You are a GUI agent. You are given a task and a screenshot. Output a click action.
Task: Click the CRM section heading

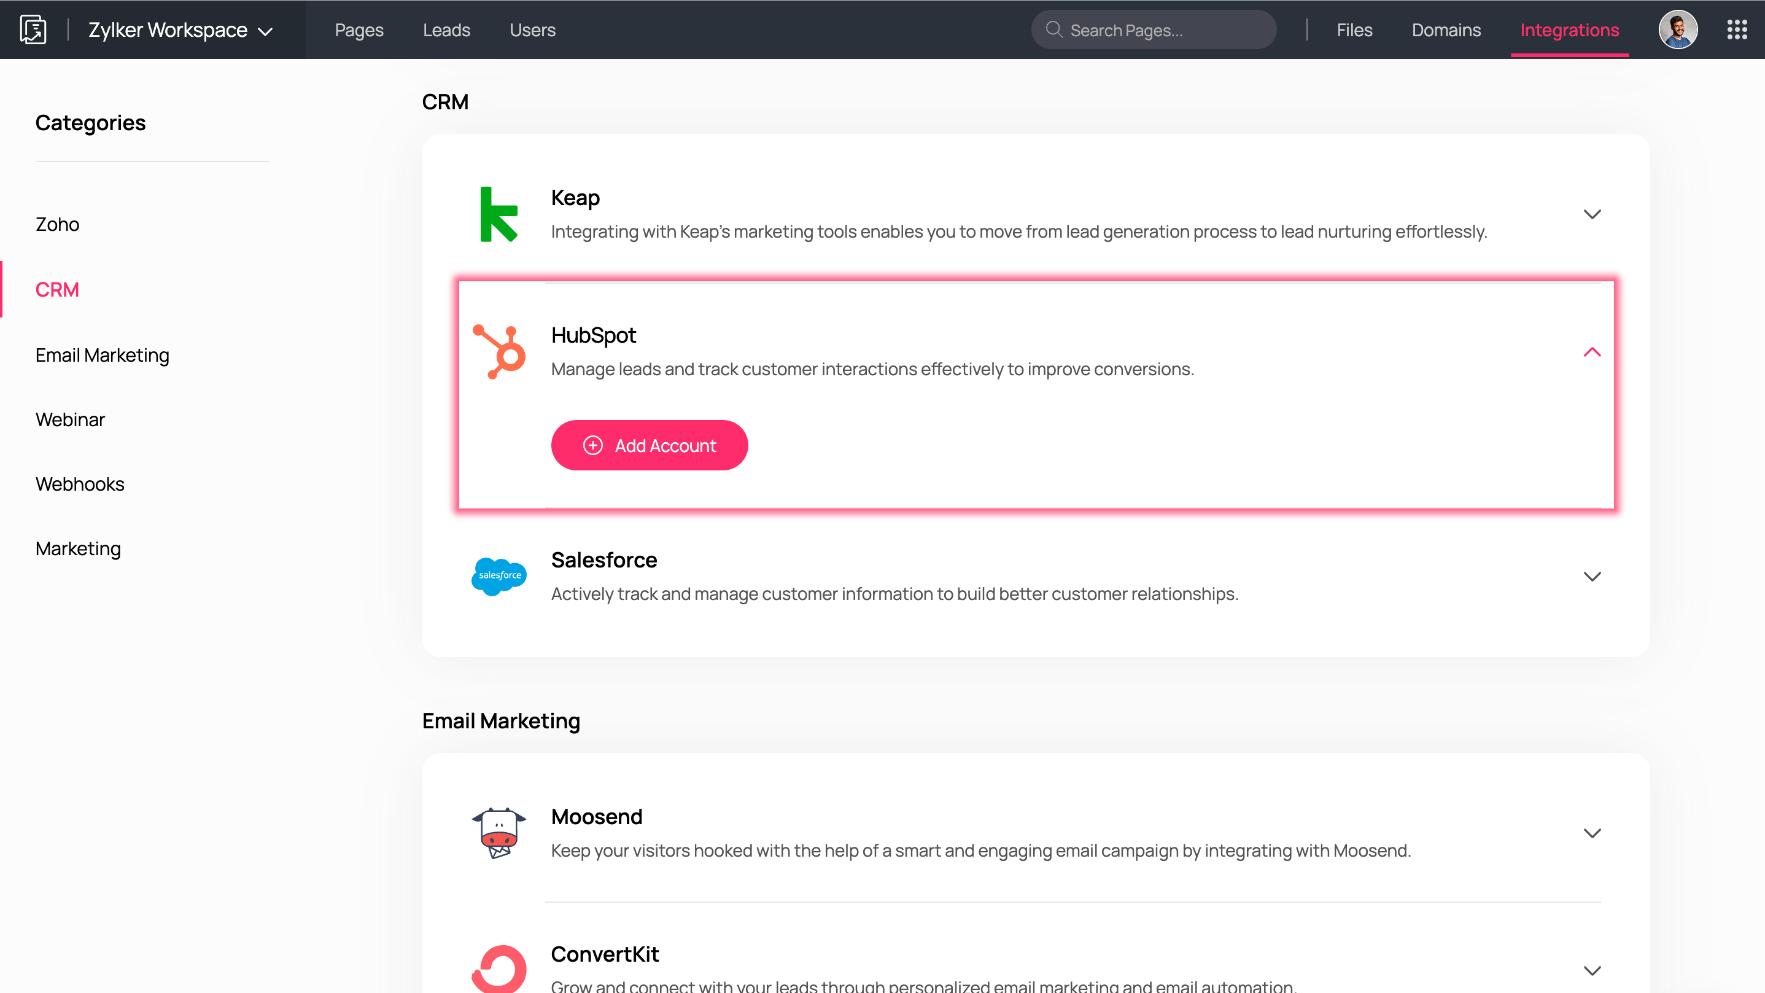[445, 101]
